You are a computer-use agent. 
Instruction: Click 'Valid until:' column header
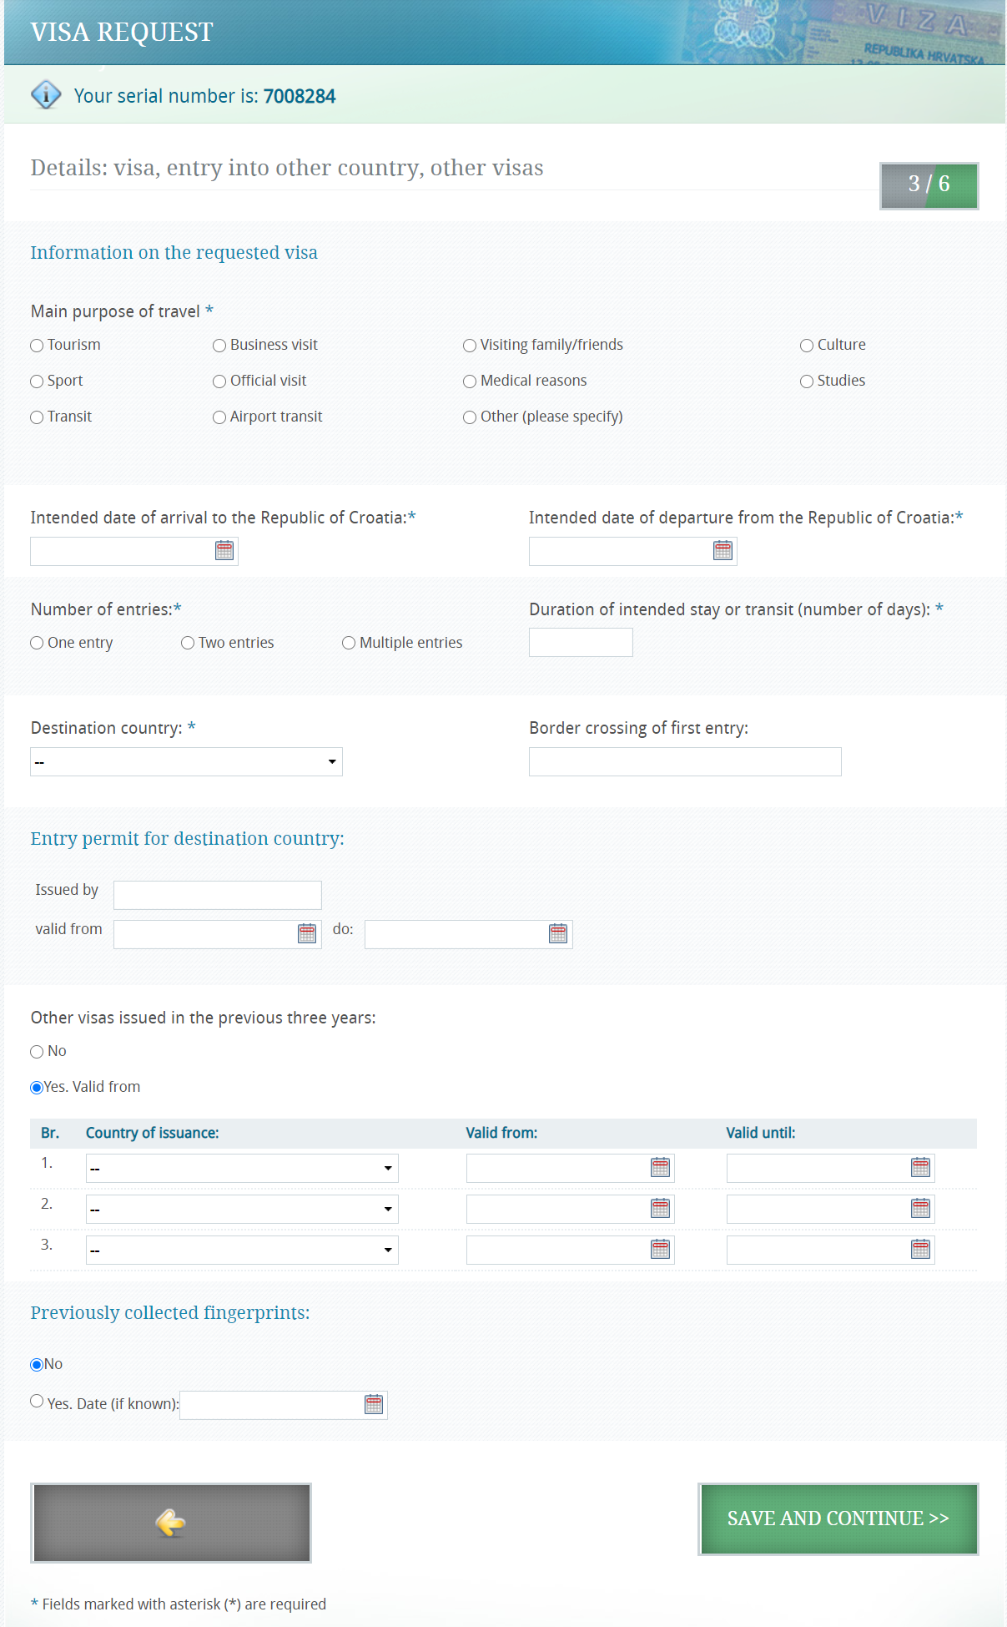tap(761, 1133)
